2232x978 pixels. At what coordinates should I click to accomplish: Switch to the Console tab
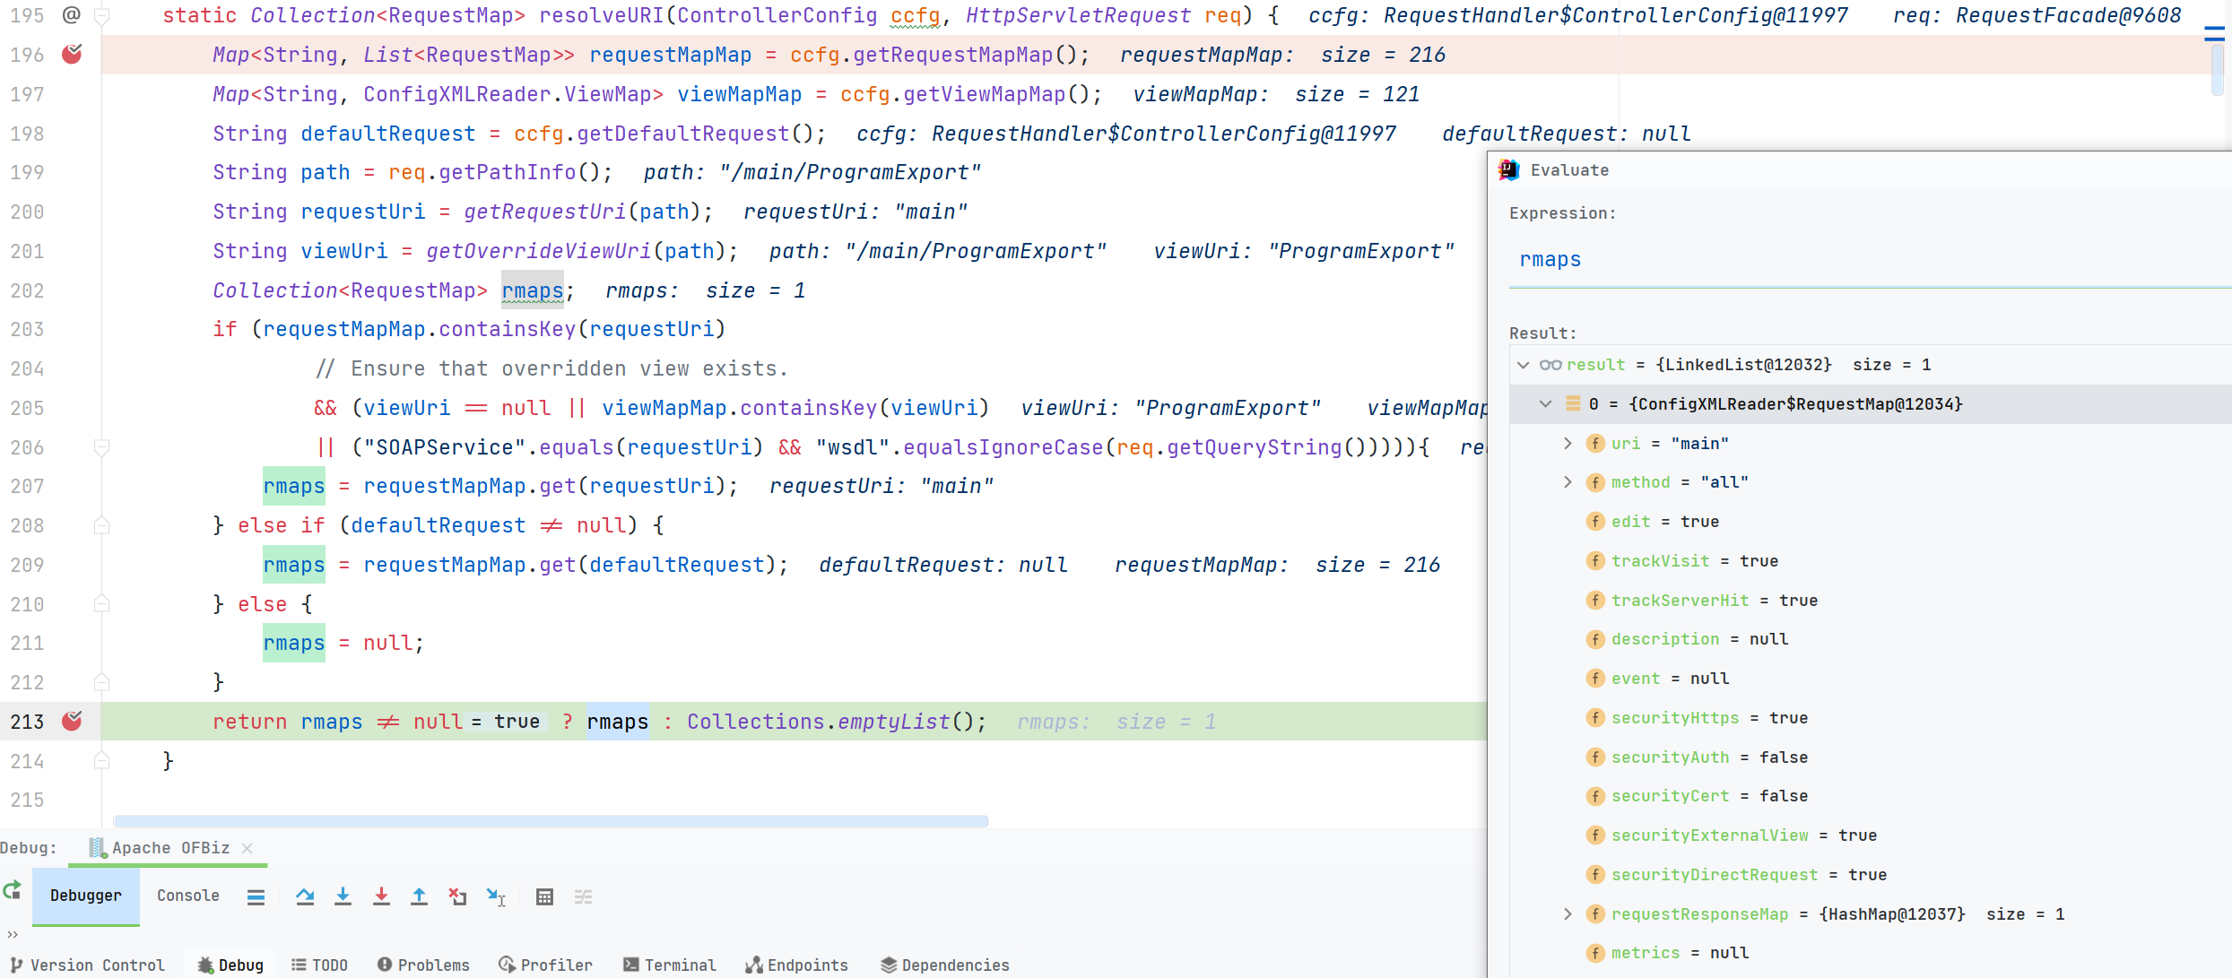point(188,896)
